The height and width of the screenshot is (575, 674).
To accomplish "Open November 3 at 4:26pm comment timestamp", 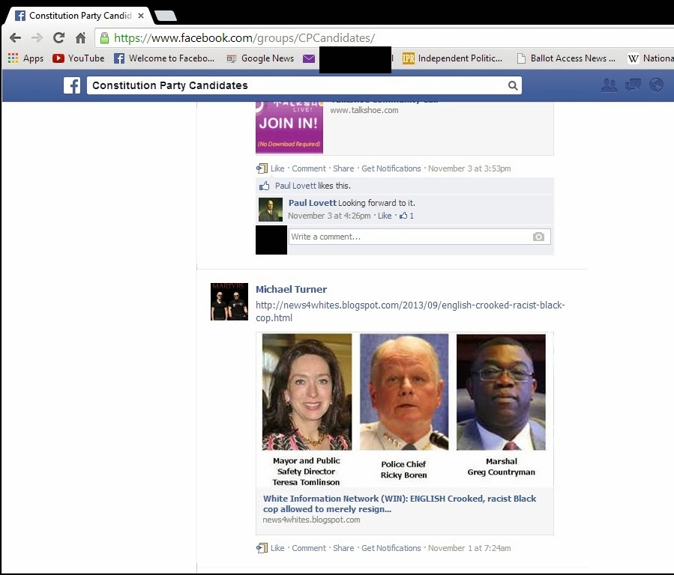I will coord(329,216).
